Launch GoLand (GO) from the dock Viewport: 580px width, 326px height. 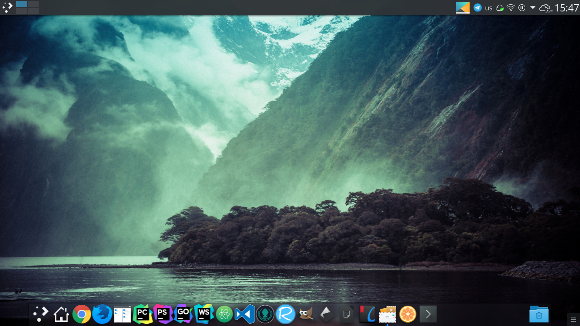[x=183, y=314]
